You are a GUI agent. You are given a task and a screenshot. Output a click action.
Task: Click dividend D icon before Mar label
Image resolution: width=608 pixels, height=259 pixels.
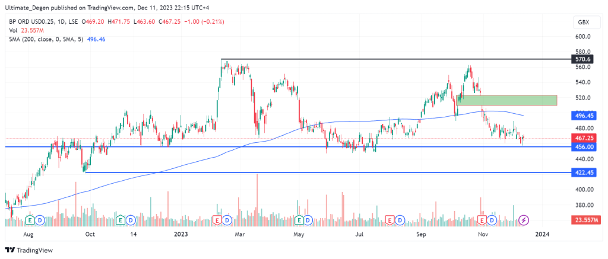[227, 220]
